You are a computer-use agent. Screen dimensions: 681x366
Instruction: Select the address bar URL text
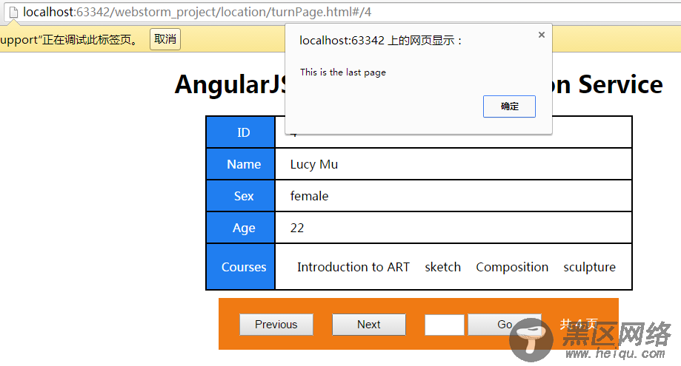(197, 12)
